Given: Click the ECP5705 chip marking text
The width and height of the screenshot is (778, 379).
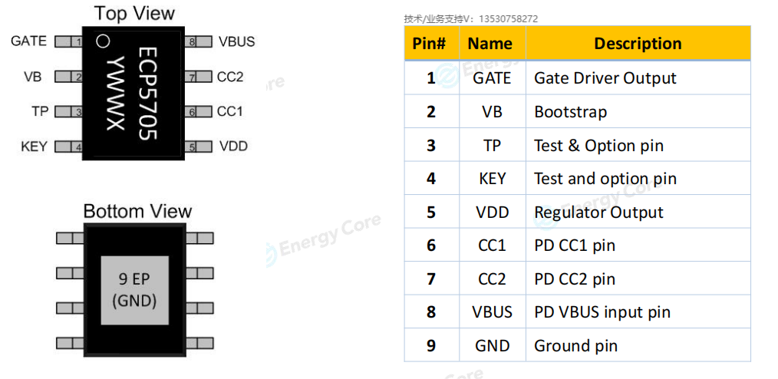Looking at the screenshot, I should [x=147, y=94].
